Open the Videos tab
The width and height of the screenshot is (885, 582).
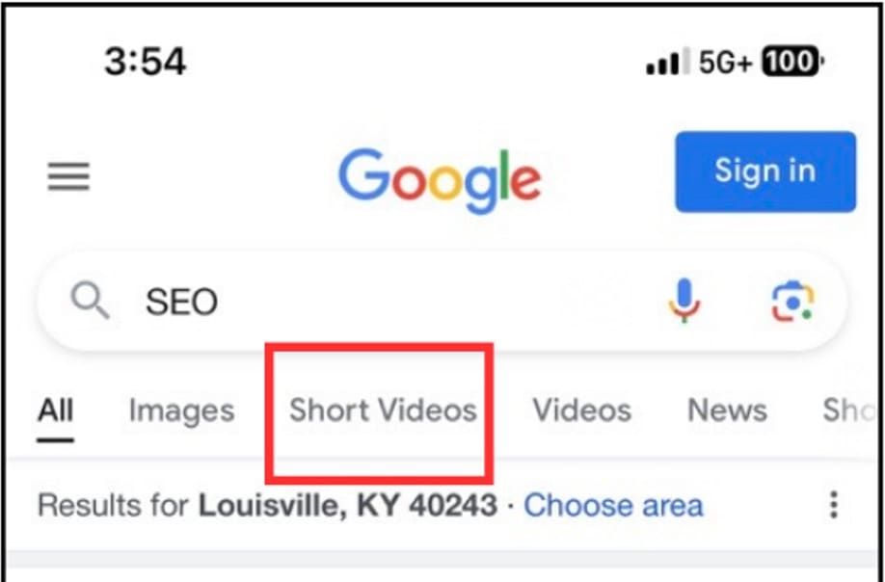click(x=582, y=410)
